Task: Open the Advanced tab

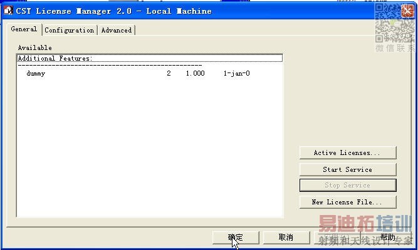Action: (117, 31)
